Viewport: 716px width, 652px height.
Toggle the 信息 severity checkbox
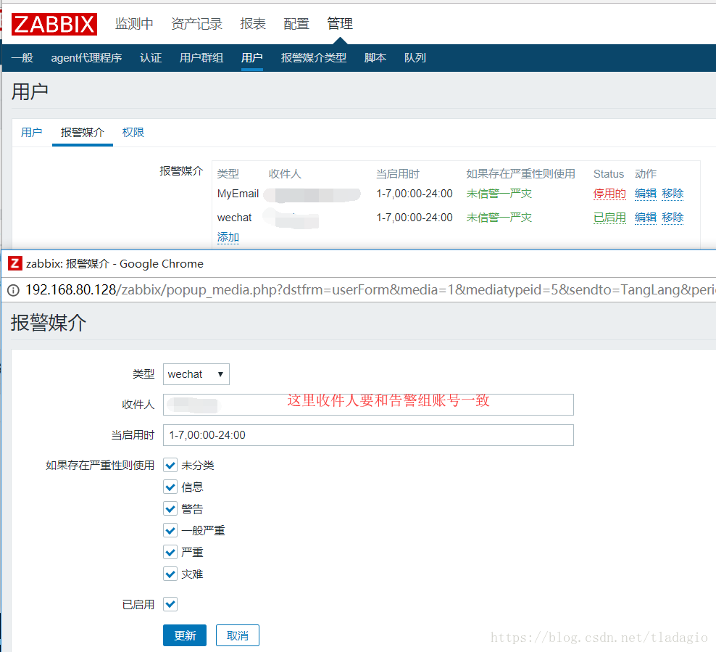170,487
